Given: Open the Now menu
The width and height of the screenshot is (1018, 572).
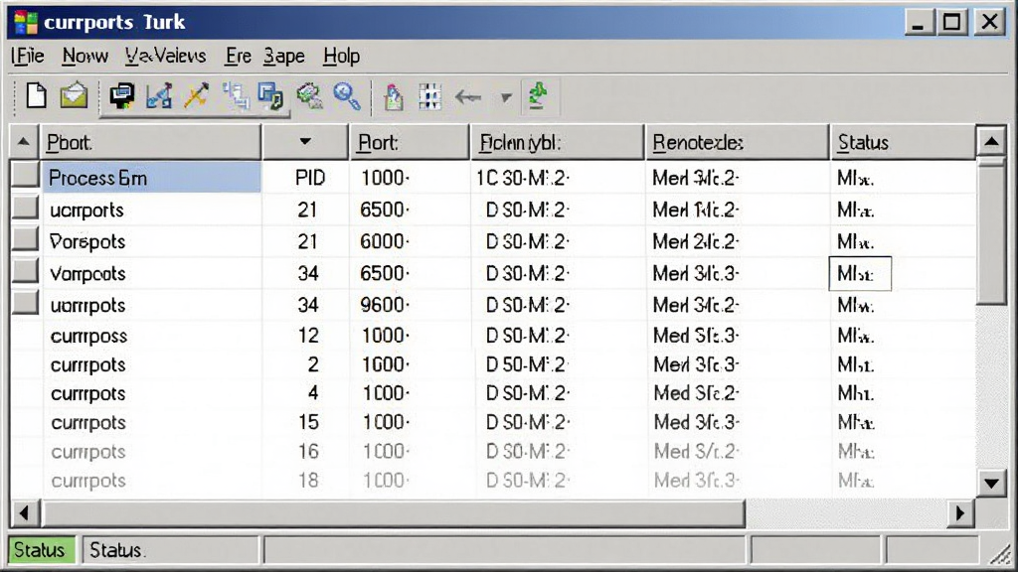Looking at the screenshot, I should 85,57.
